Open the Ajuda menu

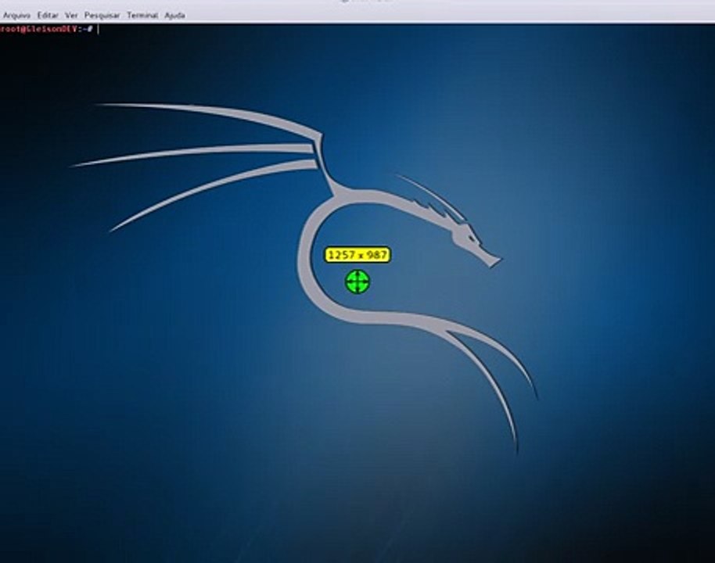coord(174,16)
